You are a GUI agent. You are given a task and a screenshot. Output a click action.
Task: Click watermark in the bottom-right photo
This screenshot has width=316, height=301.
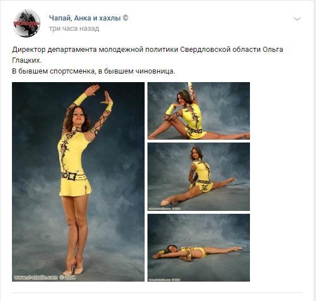coord(165,279)
